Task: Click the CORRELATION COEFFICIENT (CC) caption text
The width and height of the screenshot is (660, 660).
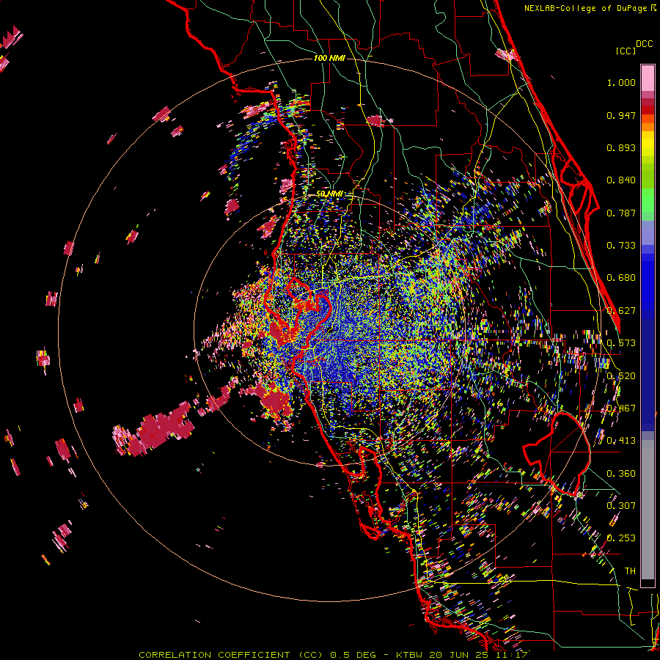Action: (231, 655)
